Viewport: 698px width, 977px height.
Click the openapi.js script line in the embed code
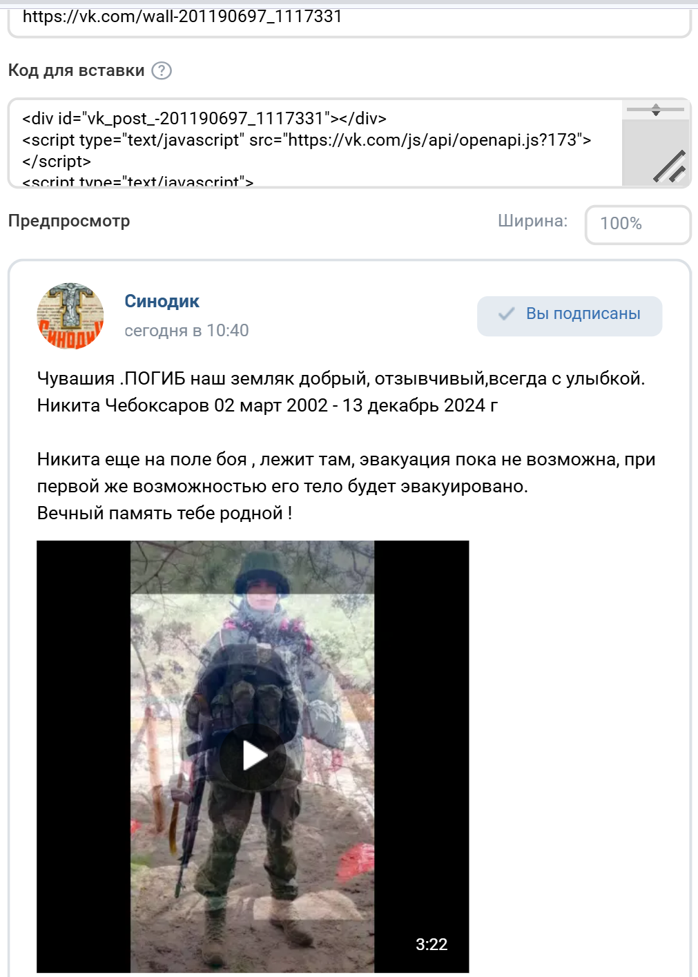click(307, 139)
